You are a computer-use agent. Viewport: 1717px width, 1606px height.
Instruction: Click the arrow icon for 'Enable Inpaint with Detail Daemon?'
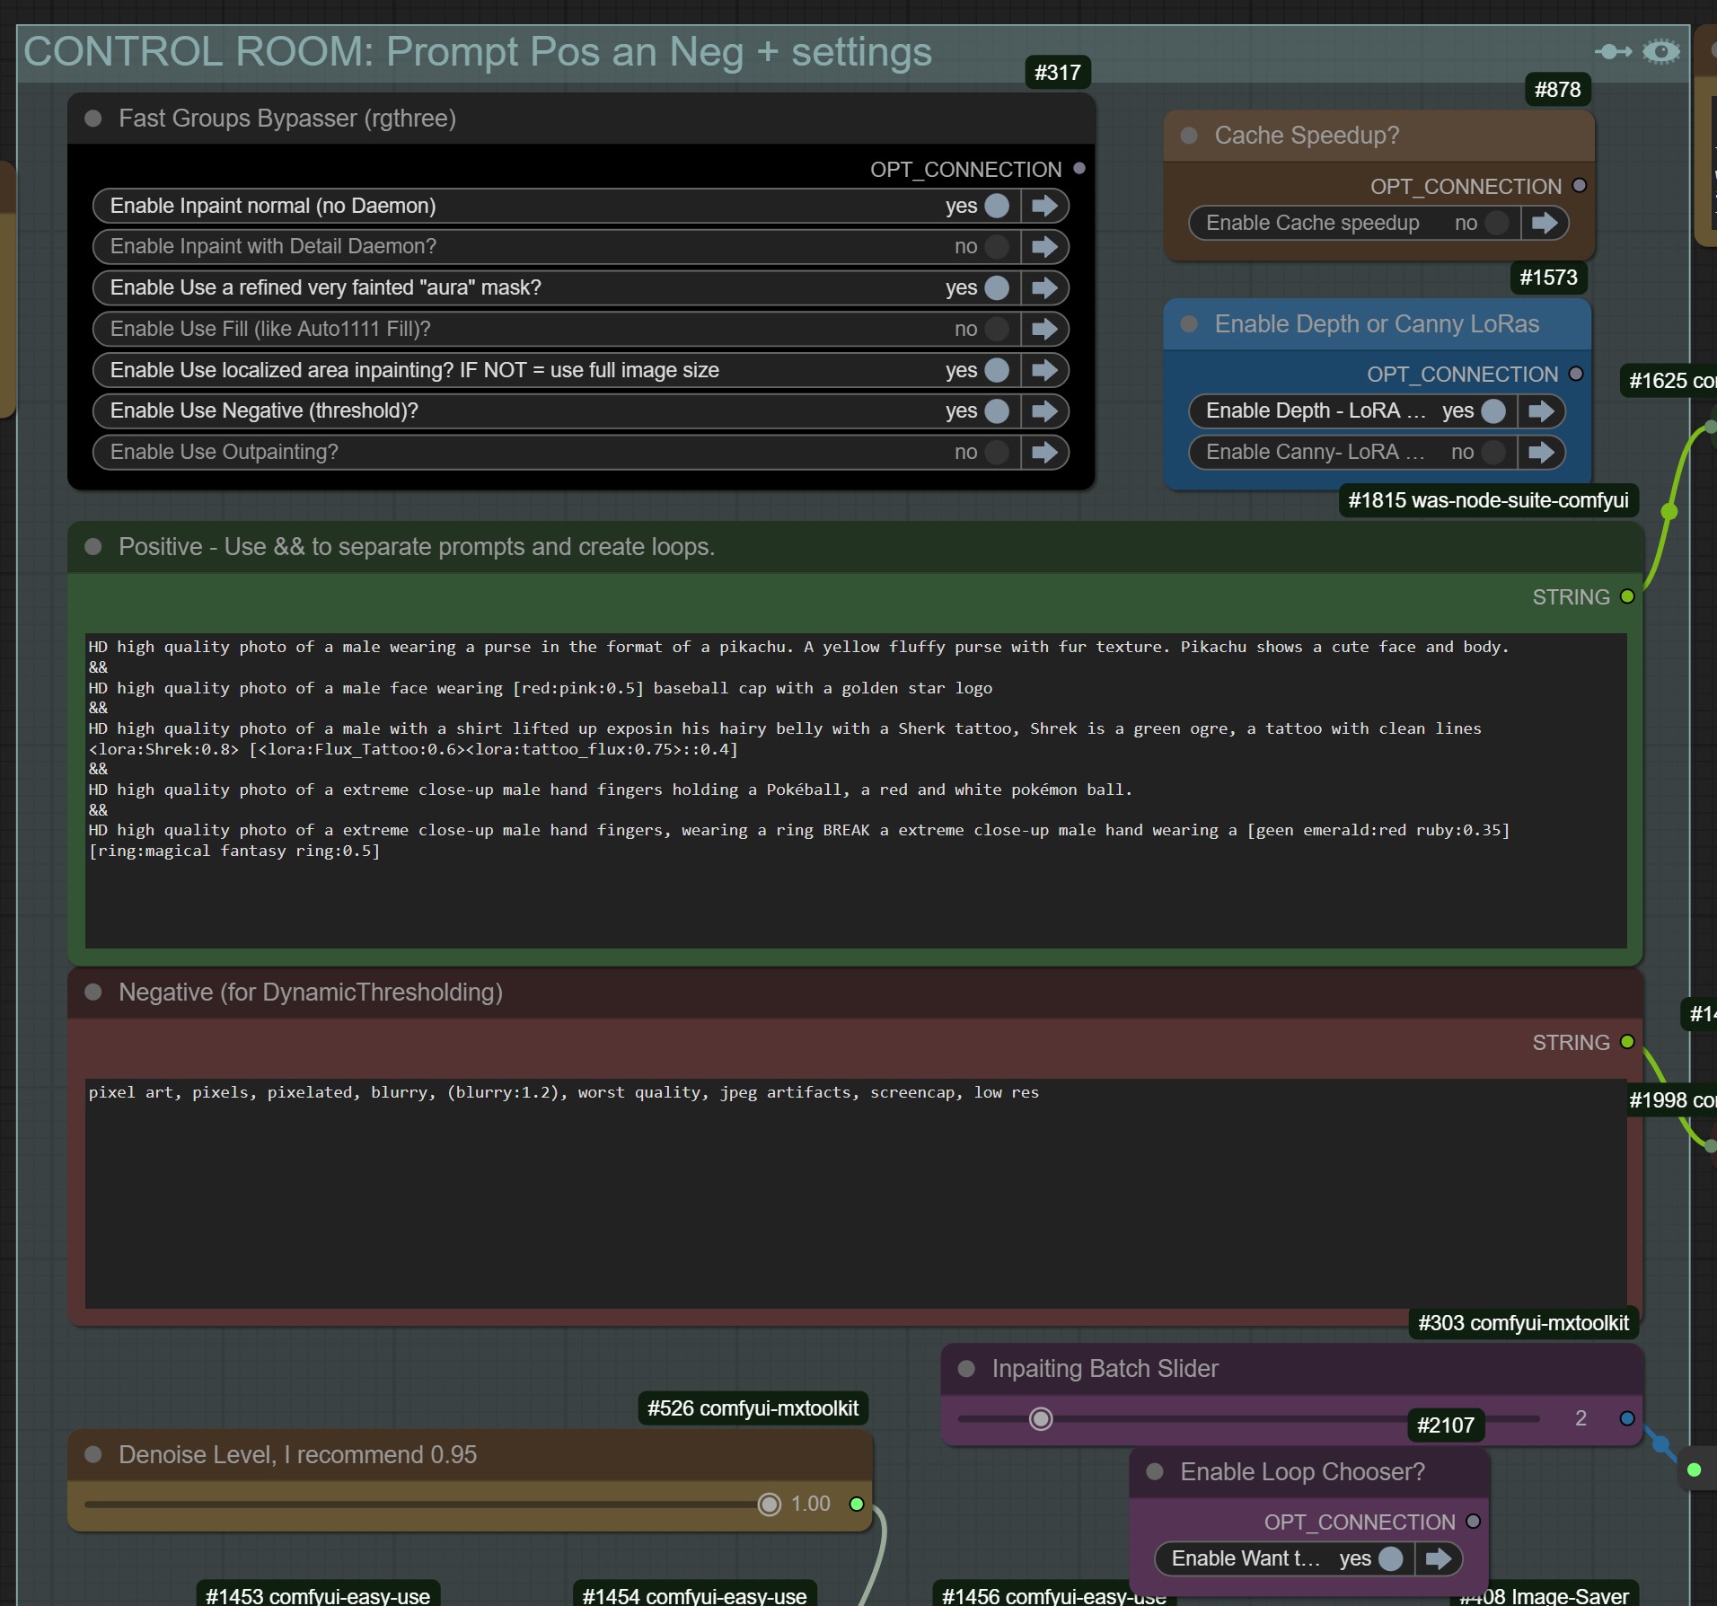click(x=1044, y=247)
